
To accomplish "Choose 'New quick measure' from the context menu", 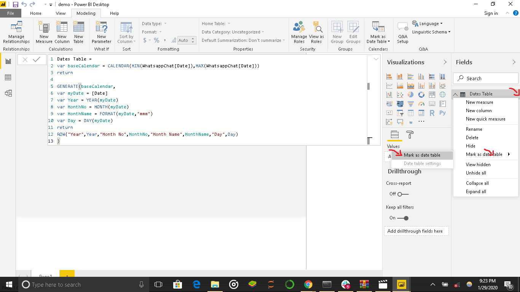I will [x=485, y=119].
